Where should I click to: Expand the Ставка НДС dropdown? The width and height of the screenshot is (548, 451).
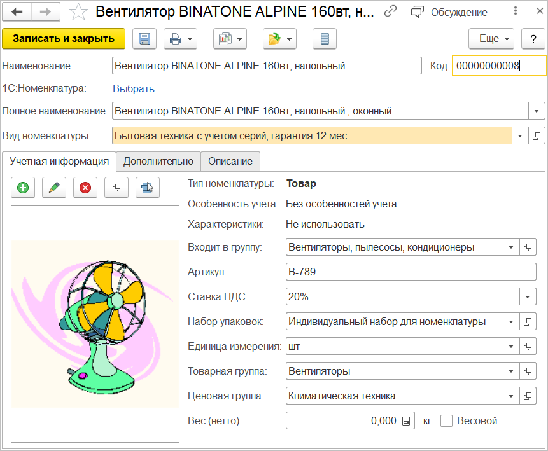528,297
